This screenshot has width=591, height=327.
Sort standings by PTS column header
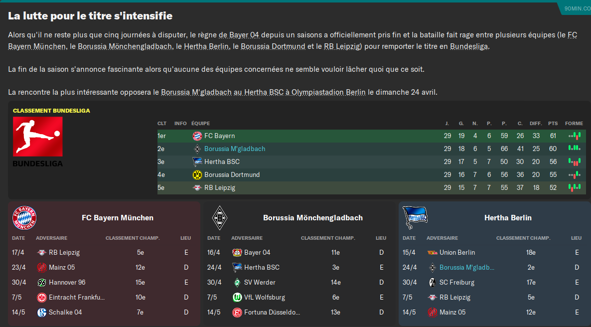[x=553, y=123]
